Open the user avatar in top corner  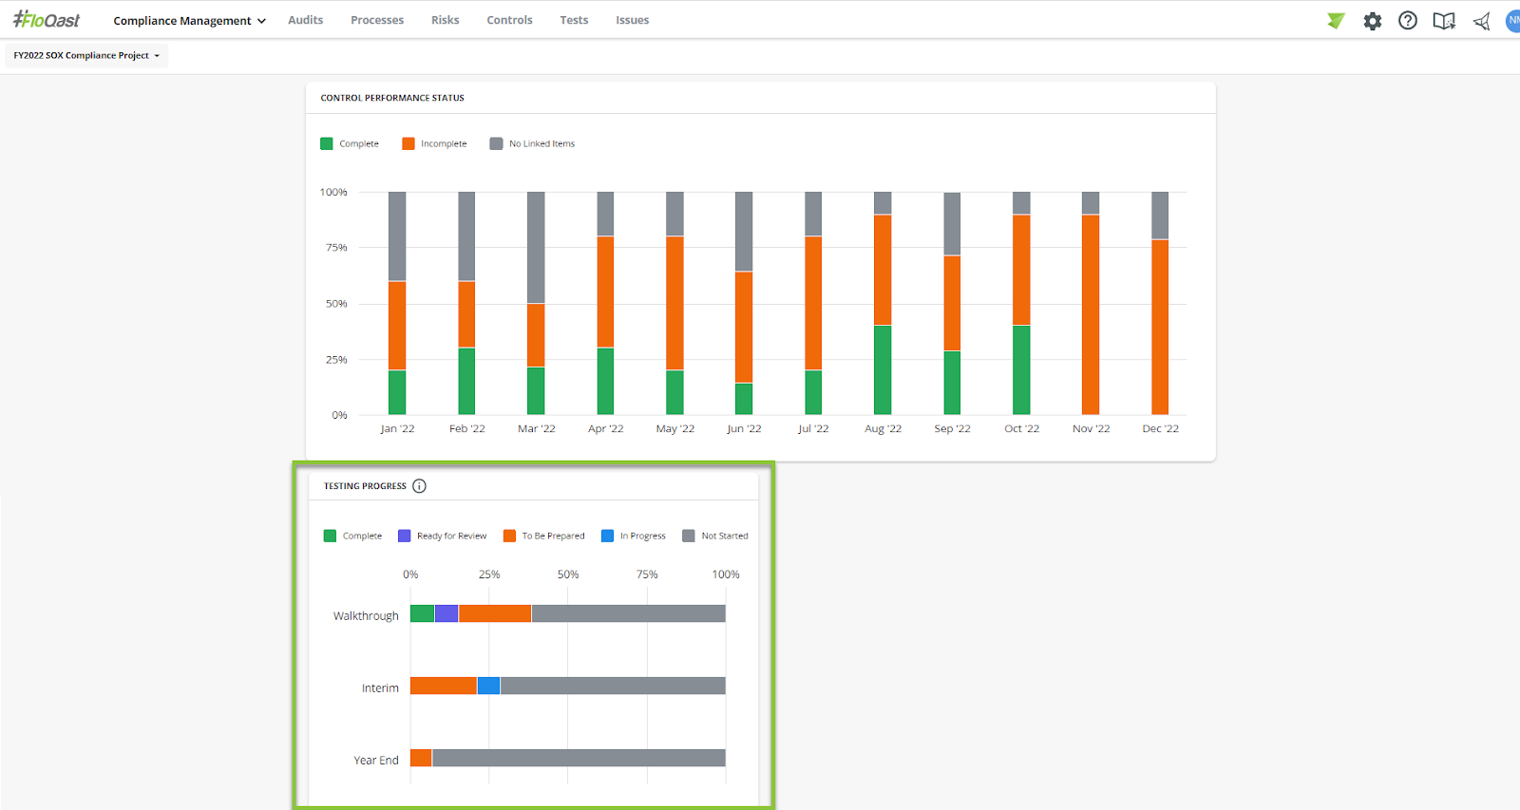point(1513,20)
